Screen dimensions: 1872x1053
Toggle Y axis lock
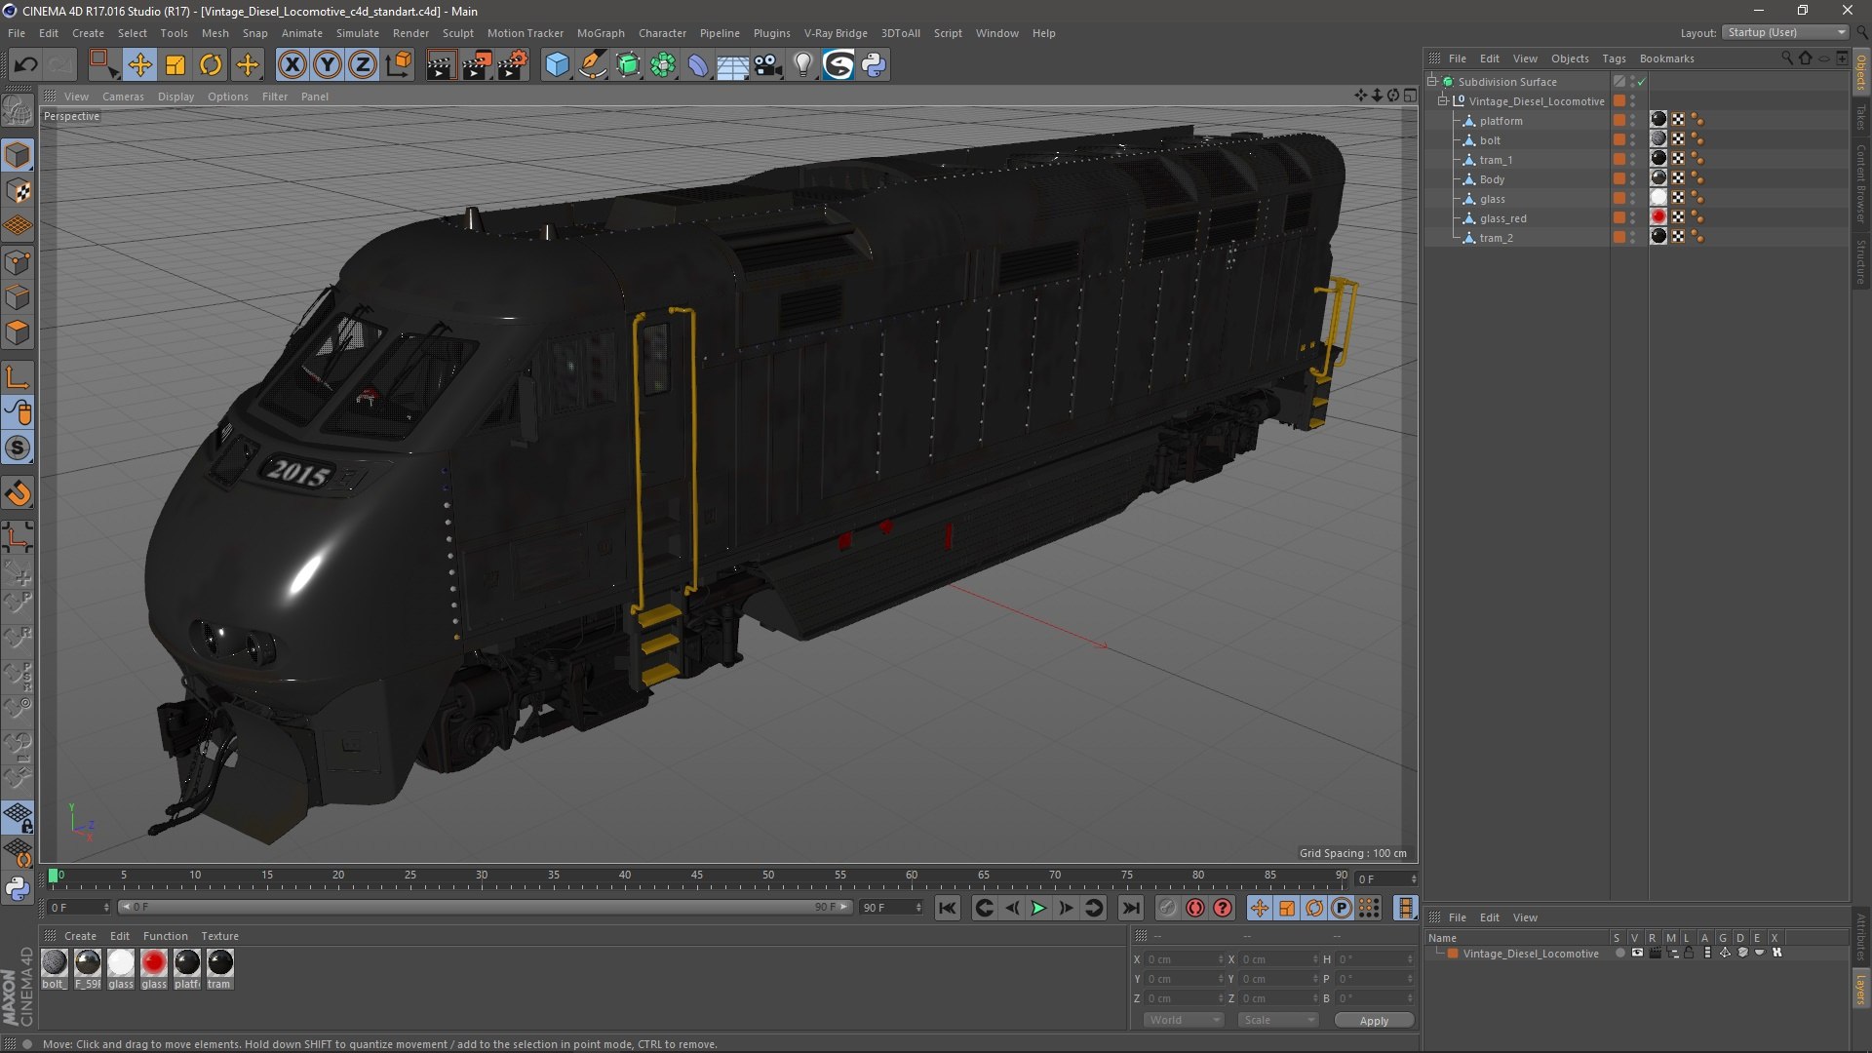coord(328,65)
